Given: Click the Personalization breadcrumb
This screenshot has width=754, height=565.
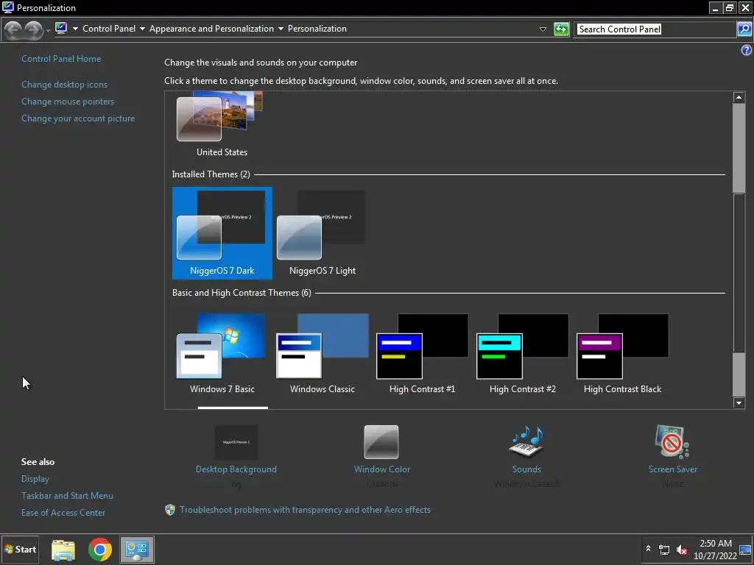Looking at the screenshot, I should [x=317, y=29].
